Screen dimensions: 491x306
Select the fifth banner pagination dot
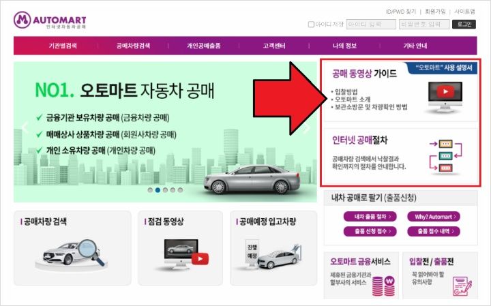click(180, 190)
